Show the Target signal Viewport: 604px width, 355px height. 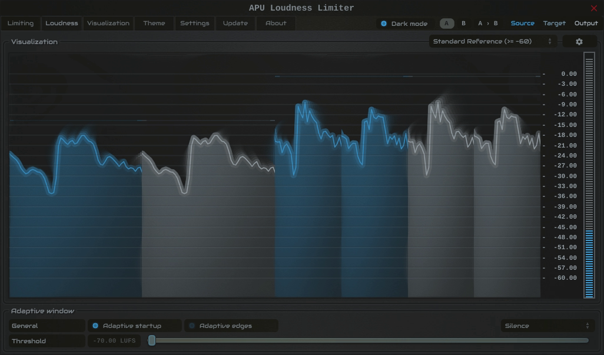[x=555, y=24]
